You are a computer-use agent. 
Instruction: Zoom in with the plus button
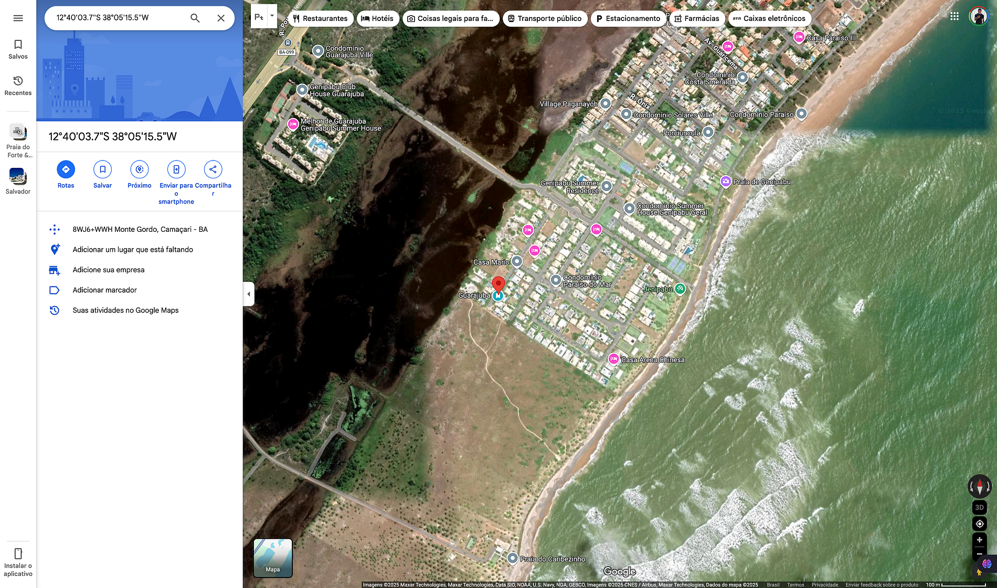coord(979,540)
